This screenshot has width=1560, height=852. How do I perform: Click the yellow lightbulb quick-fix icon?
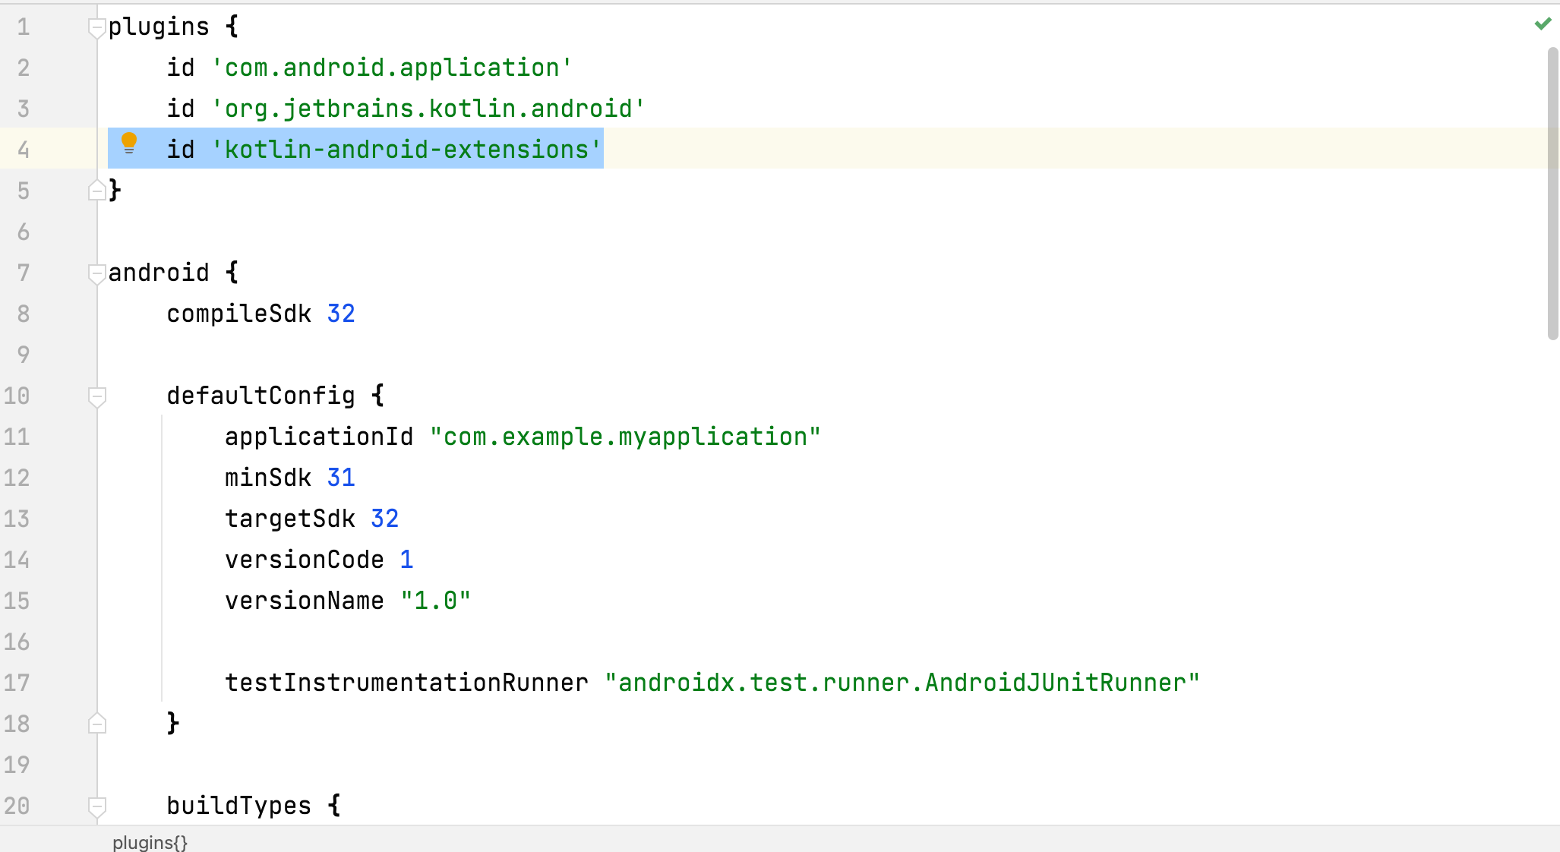129,143
